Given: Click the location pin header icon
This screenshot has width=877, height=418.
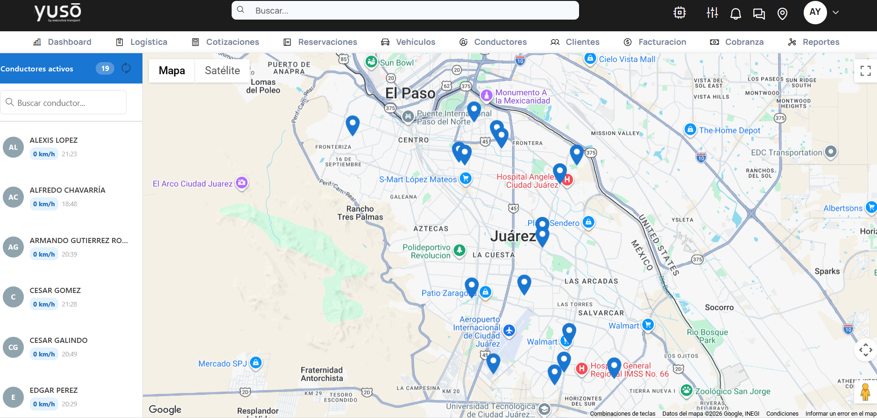Looking at the screenshot, I should point(782,14).
